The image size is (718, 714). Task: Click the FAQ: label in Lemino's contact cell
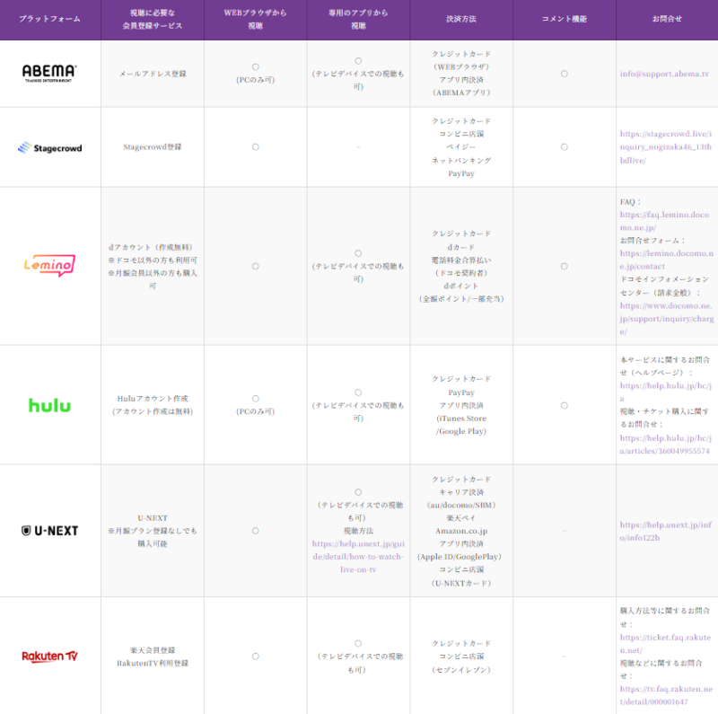click(x=631, y=202)
